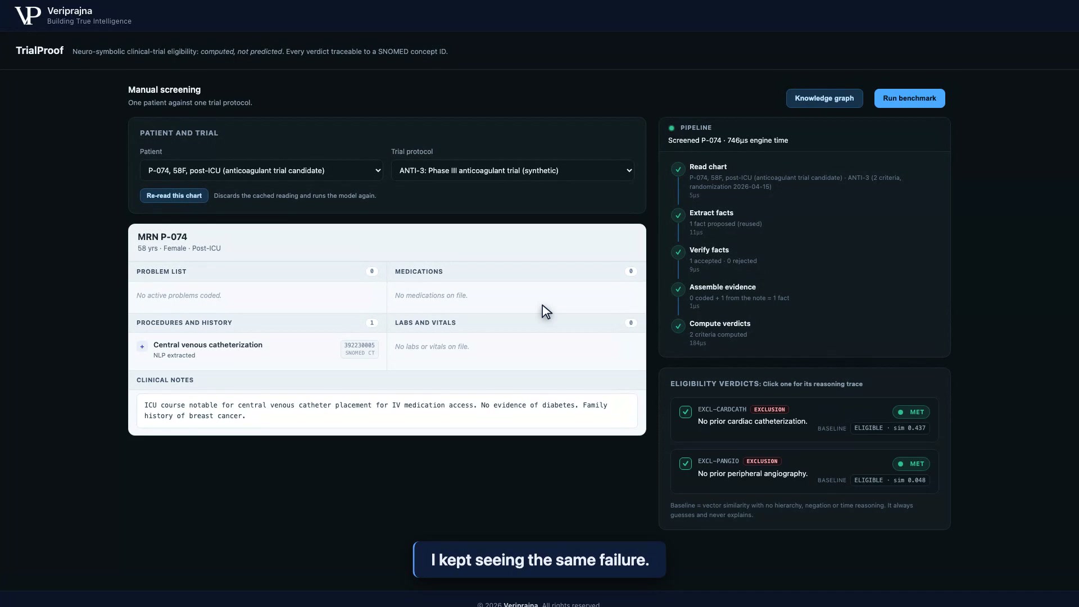Open the Patient dropdown showing P-074
1079x607 pixels.
pos(261,170)
